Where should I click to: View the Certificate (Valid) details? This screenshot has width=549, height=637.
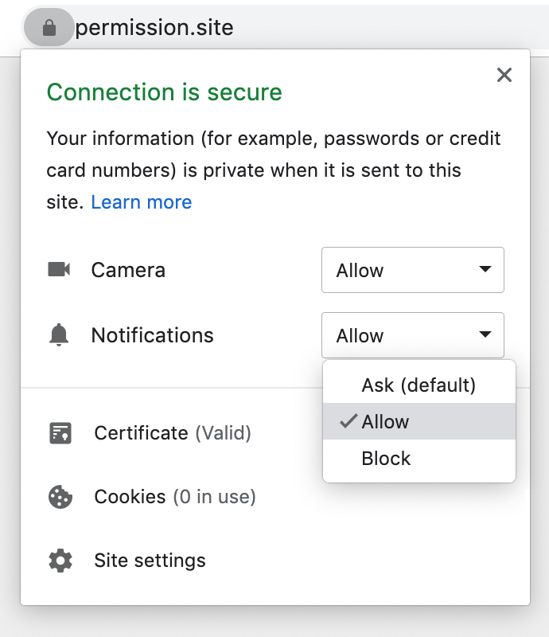point(173,433)
